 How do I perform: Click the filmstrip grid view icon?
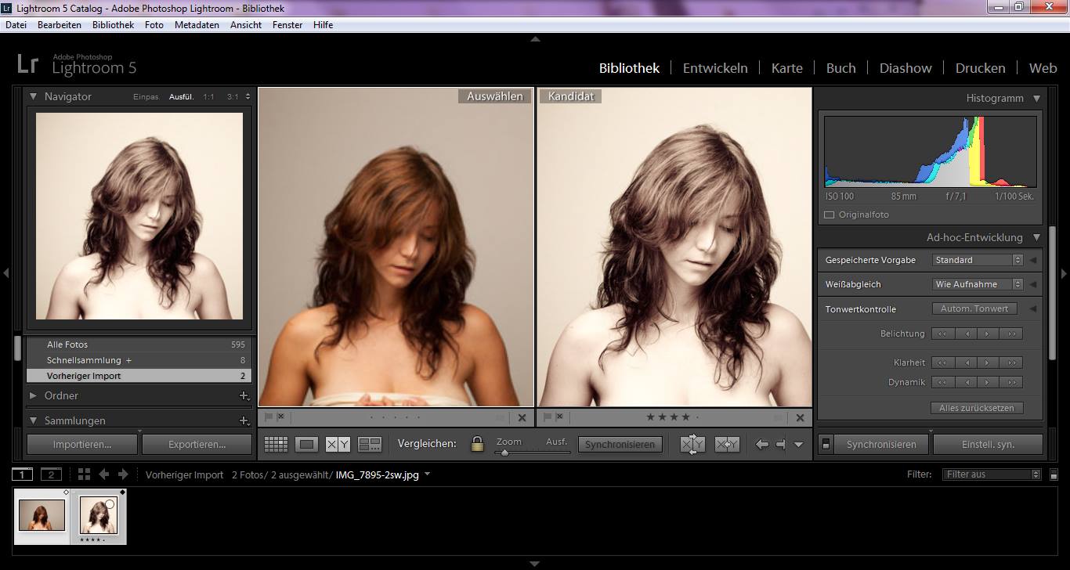[84, 474]
